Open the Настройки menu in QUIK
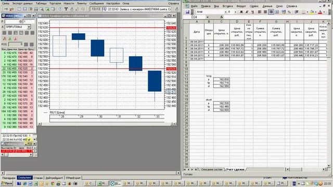 [x=113, y=4]
